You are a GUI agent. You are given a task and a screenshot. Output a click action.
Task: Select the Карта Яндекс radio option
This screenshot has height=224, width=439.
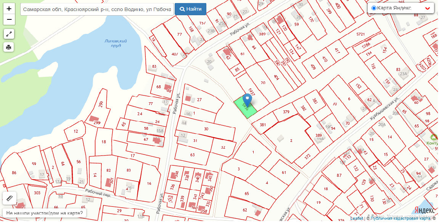[x=373, y=8]
